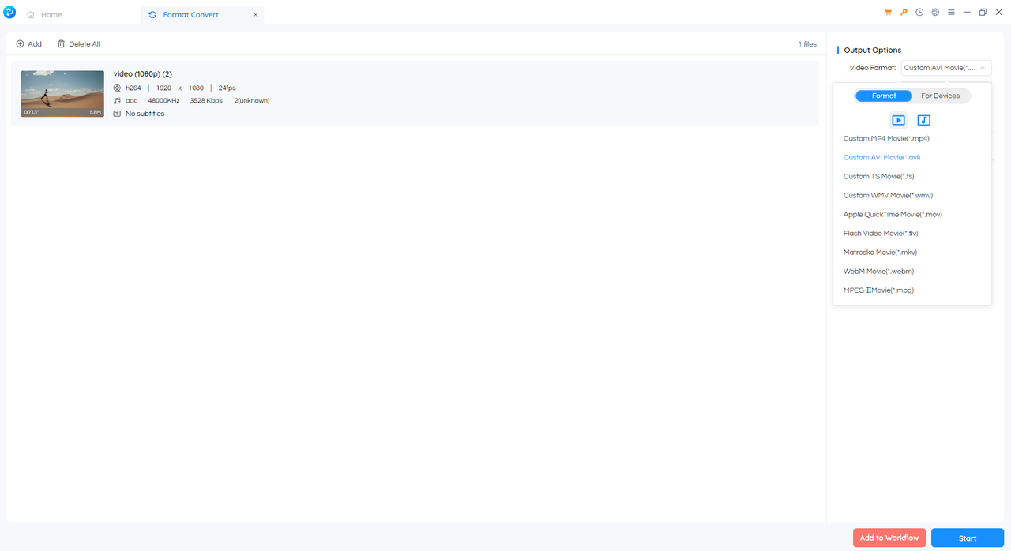Click the Start button

[968, 538]
